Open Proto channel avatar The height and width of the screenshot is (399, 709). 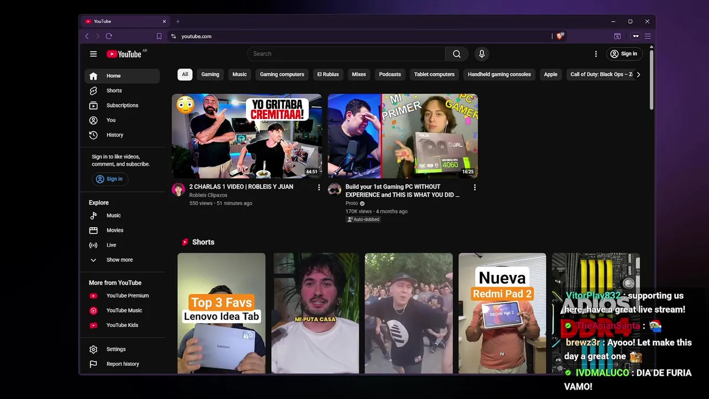[335, 190]
